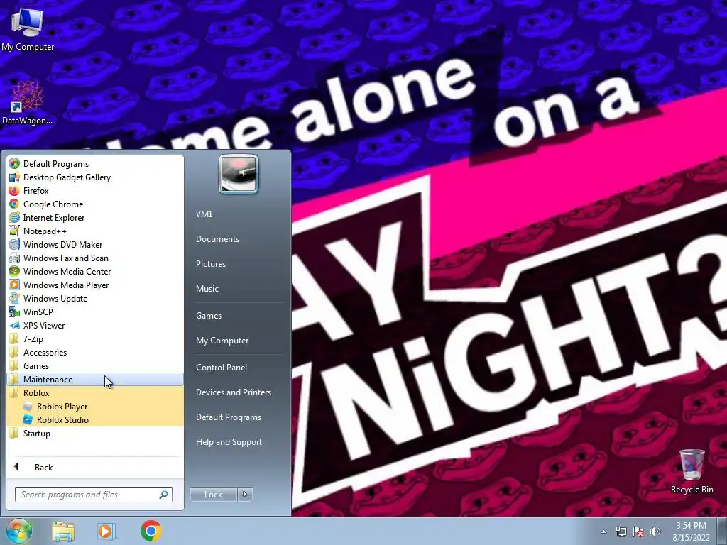727x545 pixels.
Task: Open Internet Explorer
Action: click(x=95, y=217)
